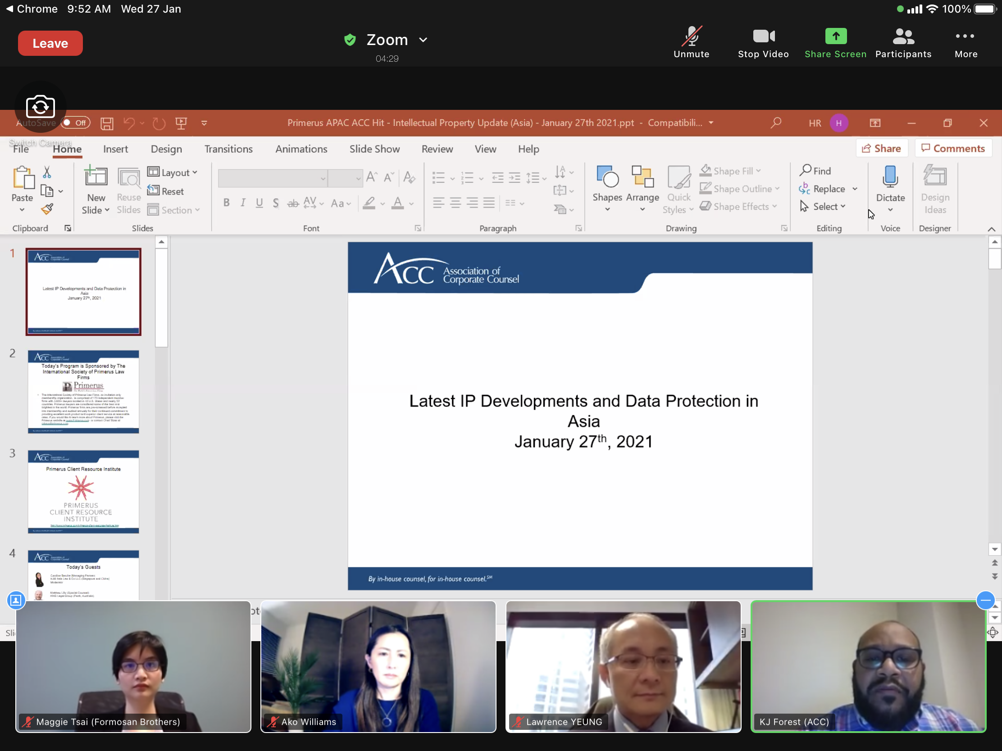Click the purple H account avatar

(839, 123)
